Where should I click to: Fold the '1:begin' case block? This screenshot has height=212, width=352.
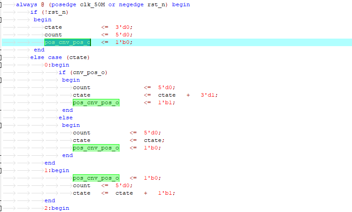coord(1,170)
